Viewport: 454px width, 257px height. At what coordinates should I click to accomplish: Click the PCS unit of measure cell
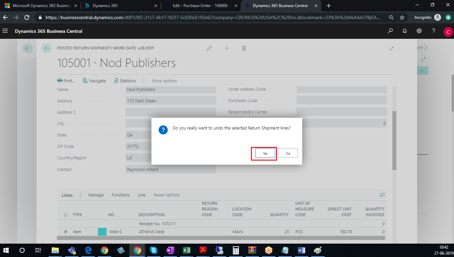click(x=299, y=232)
